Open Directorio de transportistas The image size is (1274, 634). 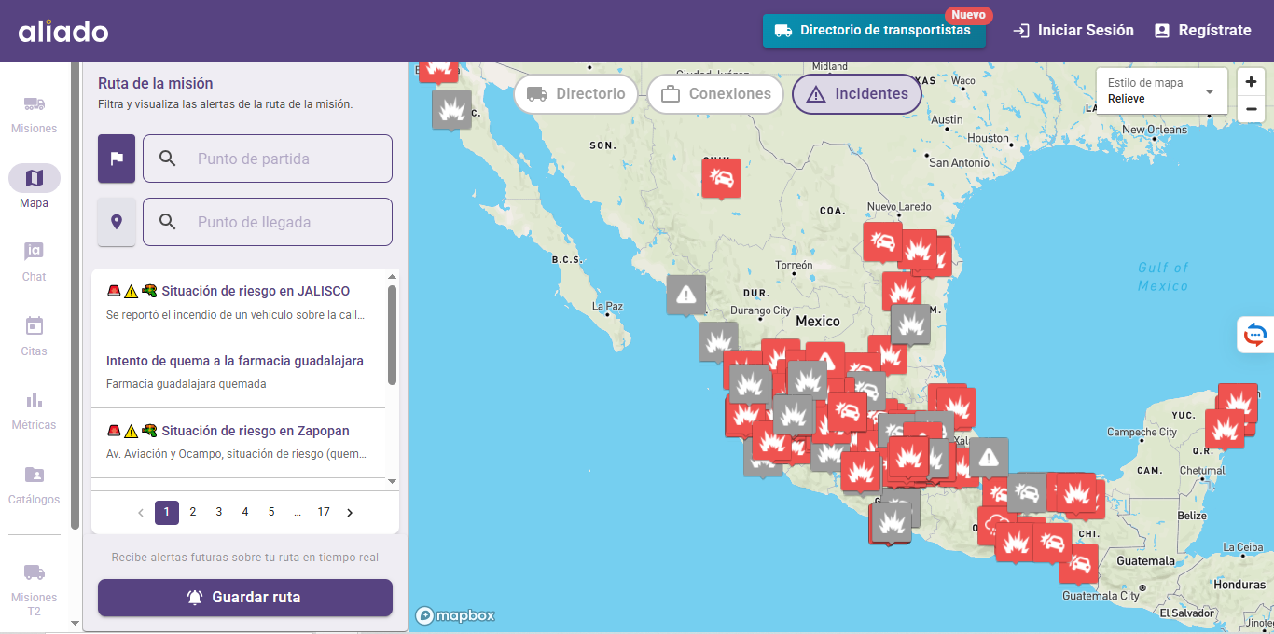click(x=873, y=31)
